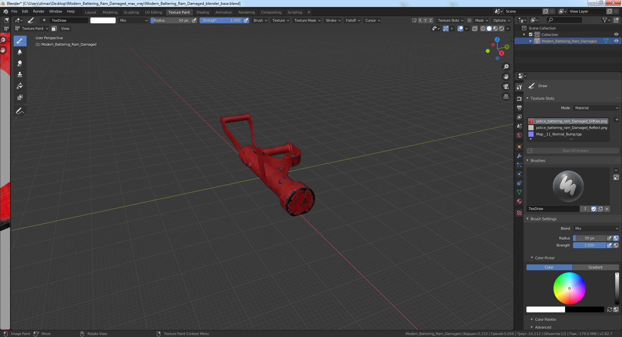Select the Annotate tool
The image size is (622, 337).
[x=20, y=111]
